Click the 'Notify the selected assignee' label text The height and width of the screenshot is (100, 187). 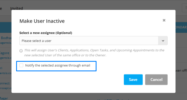[58, 65]
